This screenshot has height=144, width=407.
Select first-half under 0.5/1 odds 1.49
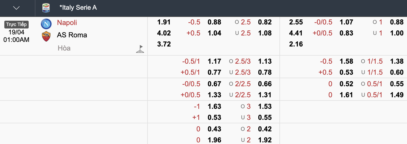[397, 95]
